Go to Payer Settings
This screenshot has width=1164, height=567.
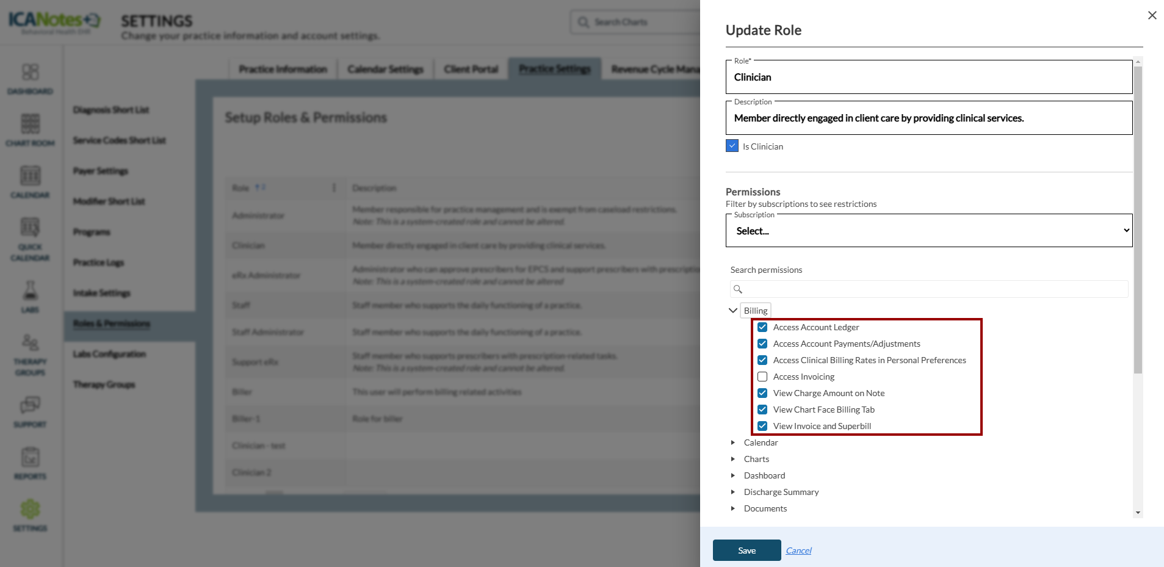click(101, 171)
